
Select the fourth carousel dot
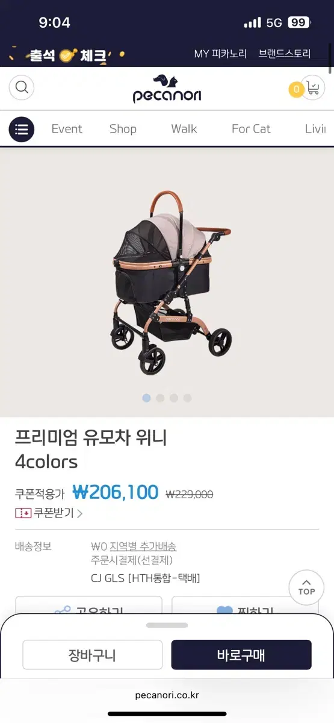(188, 398)
